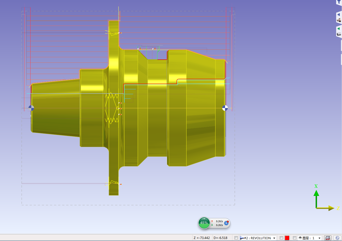Open the #2 : REVOLUTION dropdown
This screenshot has width=342, height=241.
[x=258, y=238]
